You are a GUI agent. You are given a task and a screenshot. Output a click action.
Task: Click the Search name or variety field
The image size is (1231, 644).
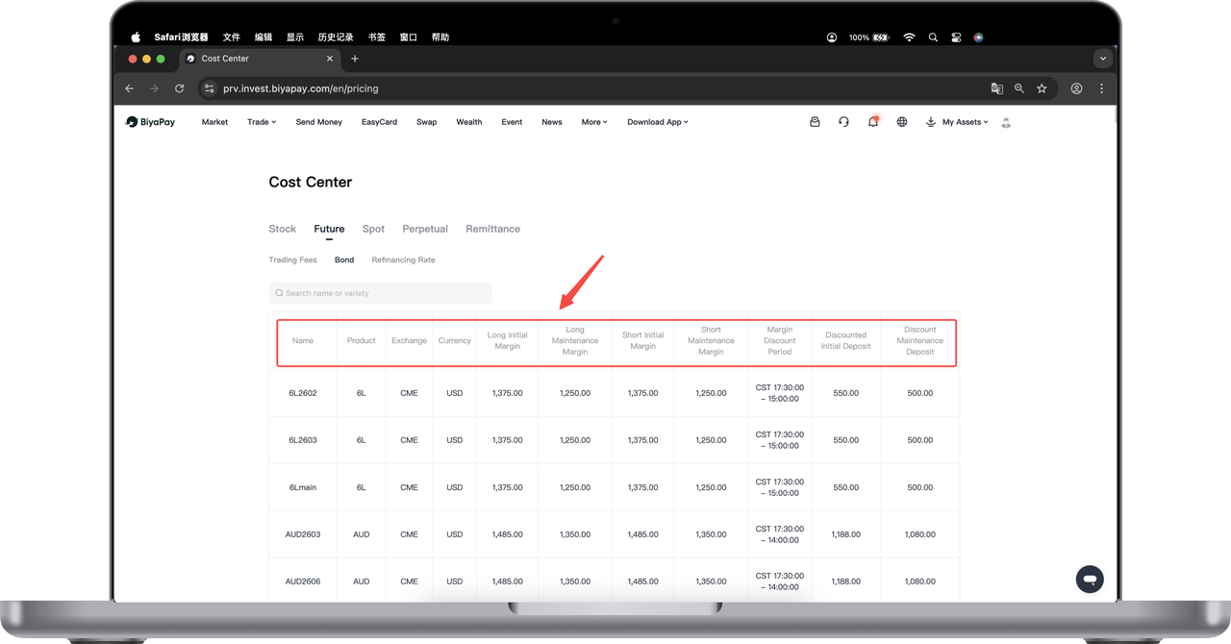coord(380,293)
